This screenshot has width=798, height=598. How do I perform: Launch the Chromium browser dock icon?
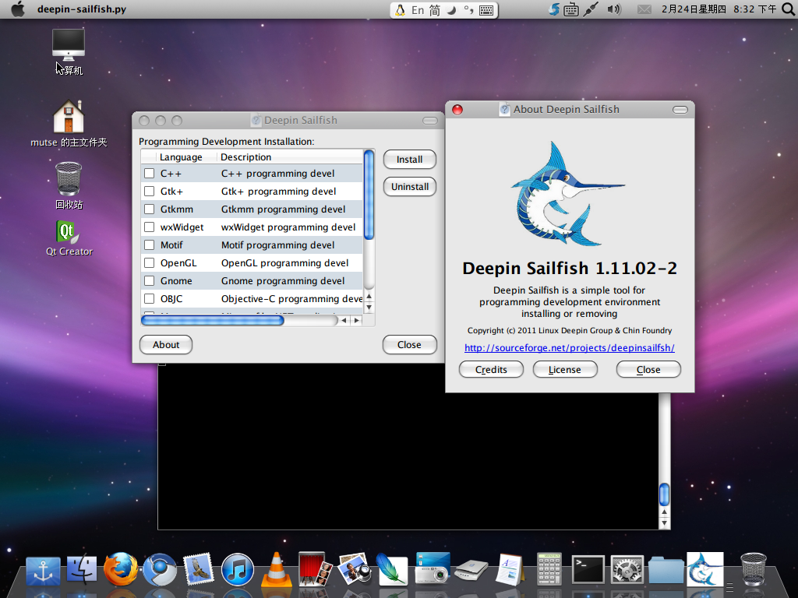[x=160, y=569]
